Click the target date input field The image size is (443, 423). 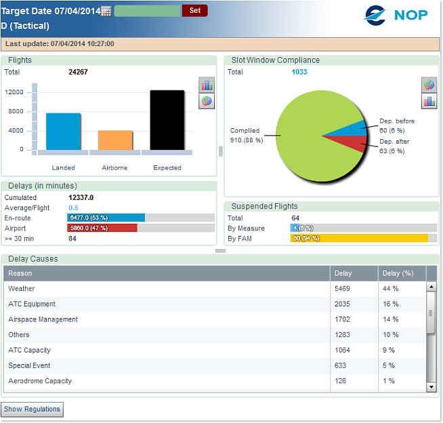(x=147, y=11)
